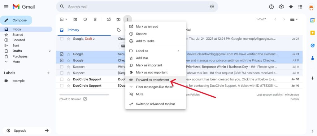This screenshot has height=136, width=317.
Task: Open Google Tasks side panel icon
Action: tap(312, 46)
